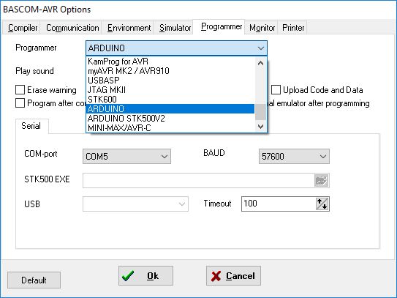This screenshot has width=397, height=298.
Task: Switch to the Compiler tab
Action: [x=23, y=28]
